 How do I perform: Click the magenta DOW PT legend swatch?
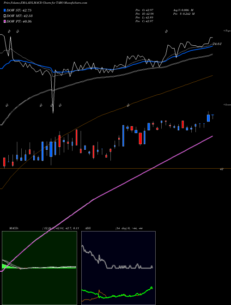click(5, 22)
